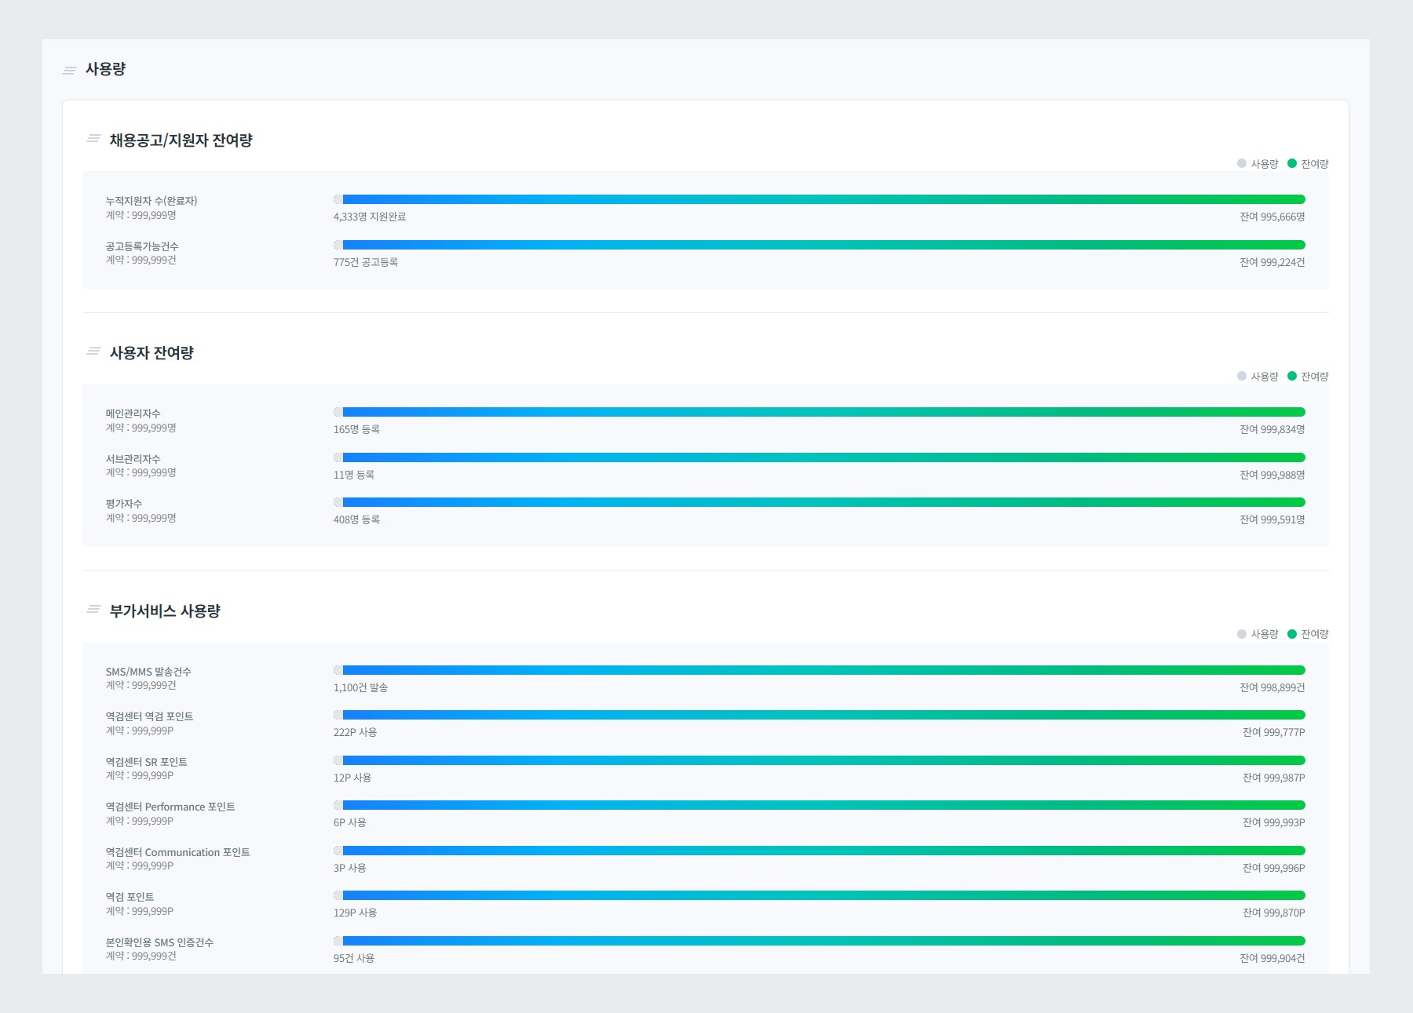
Task: Click the 'SMS/MMS 발송건수' row label
Action: point(148,672)
